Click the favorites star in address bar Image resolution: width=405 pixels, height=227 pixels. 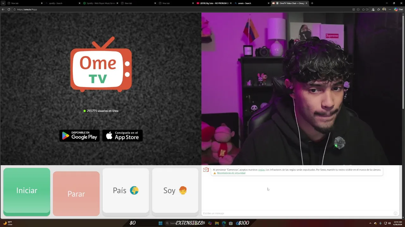(363, 9)
